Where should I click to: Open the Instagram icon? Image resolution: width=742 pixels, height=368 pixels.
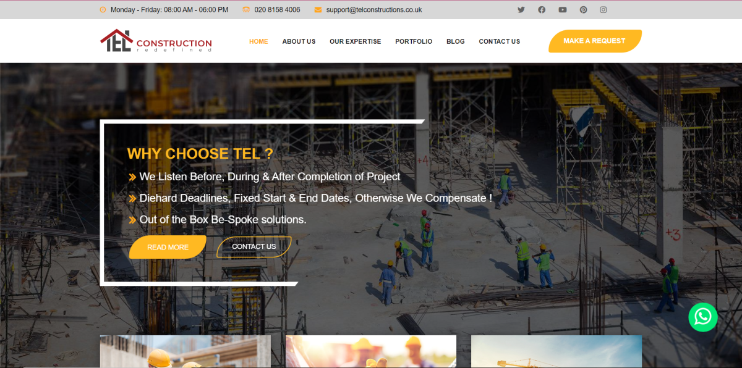[603, 9]
